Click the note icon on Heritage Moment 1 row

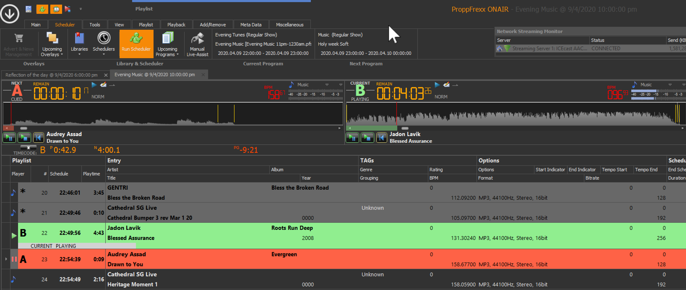click(13, 279)
